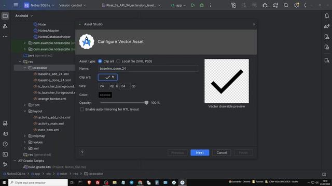The image size is (332, 186).
Task: Cancel the Asset Studio dialog
Action: 222,152
